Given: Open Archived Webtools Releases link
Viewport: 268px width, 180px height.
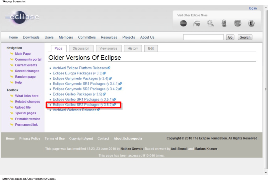Looking at the screenshot, I should click(74, 110).
